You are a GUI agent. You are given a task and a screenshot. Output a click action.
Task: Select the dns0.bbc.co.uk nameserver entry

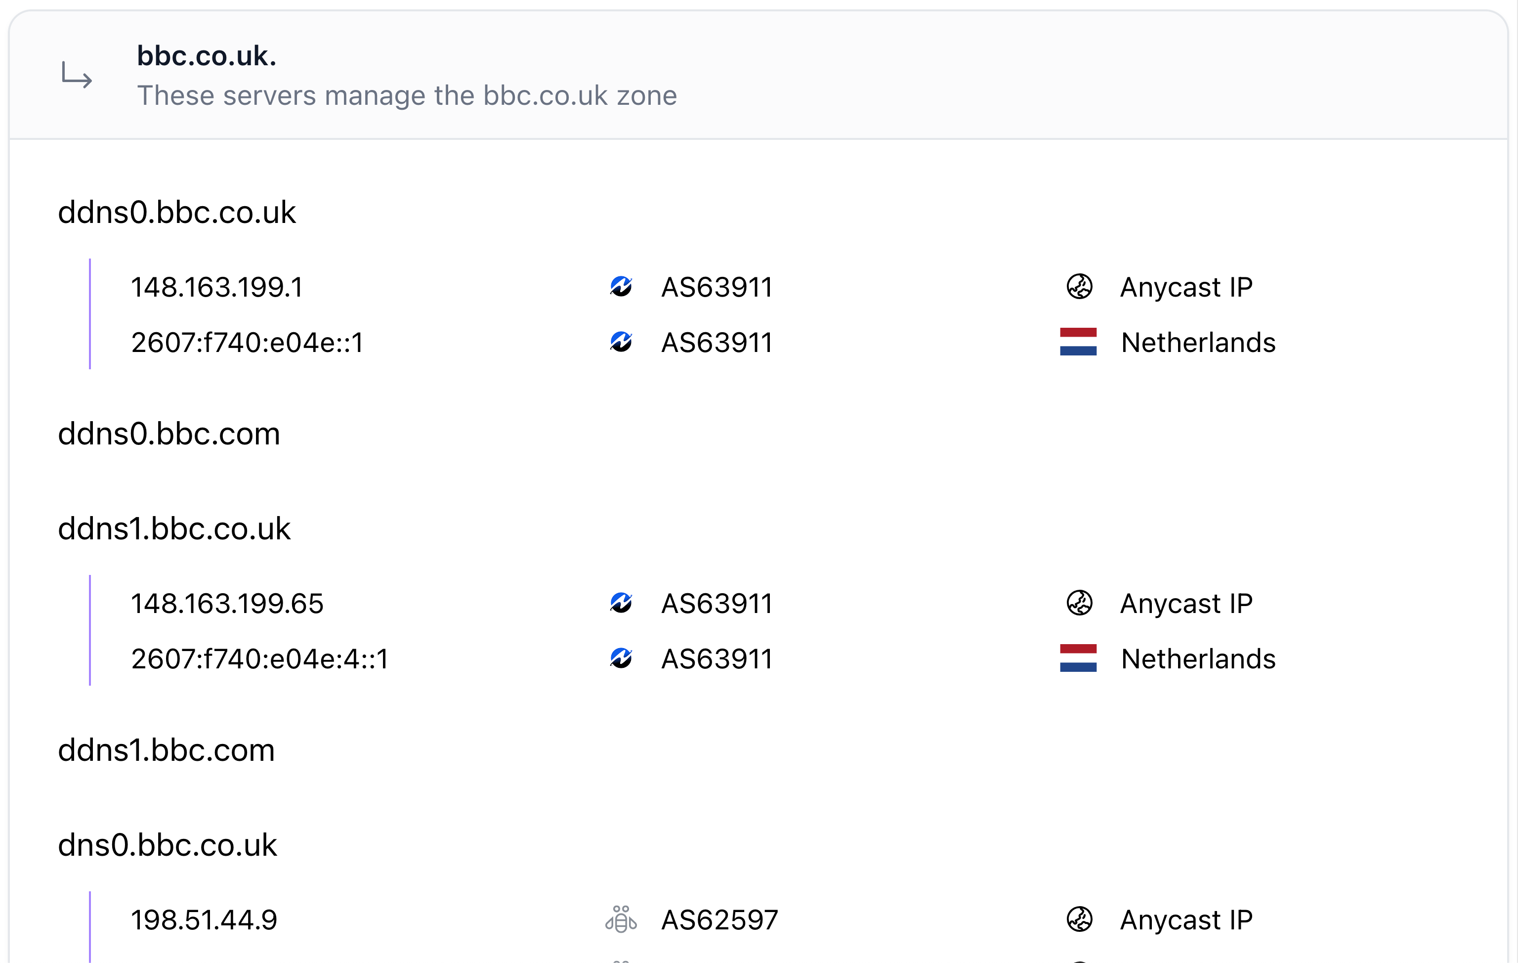pos(167,845)
